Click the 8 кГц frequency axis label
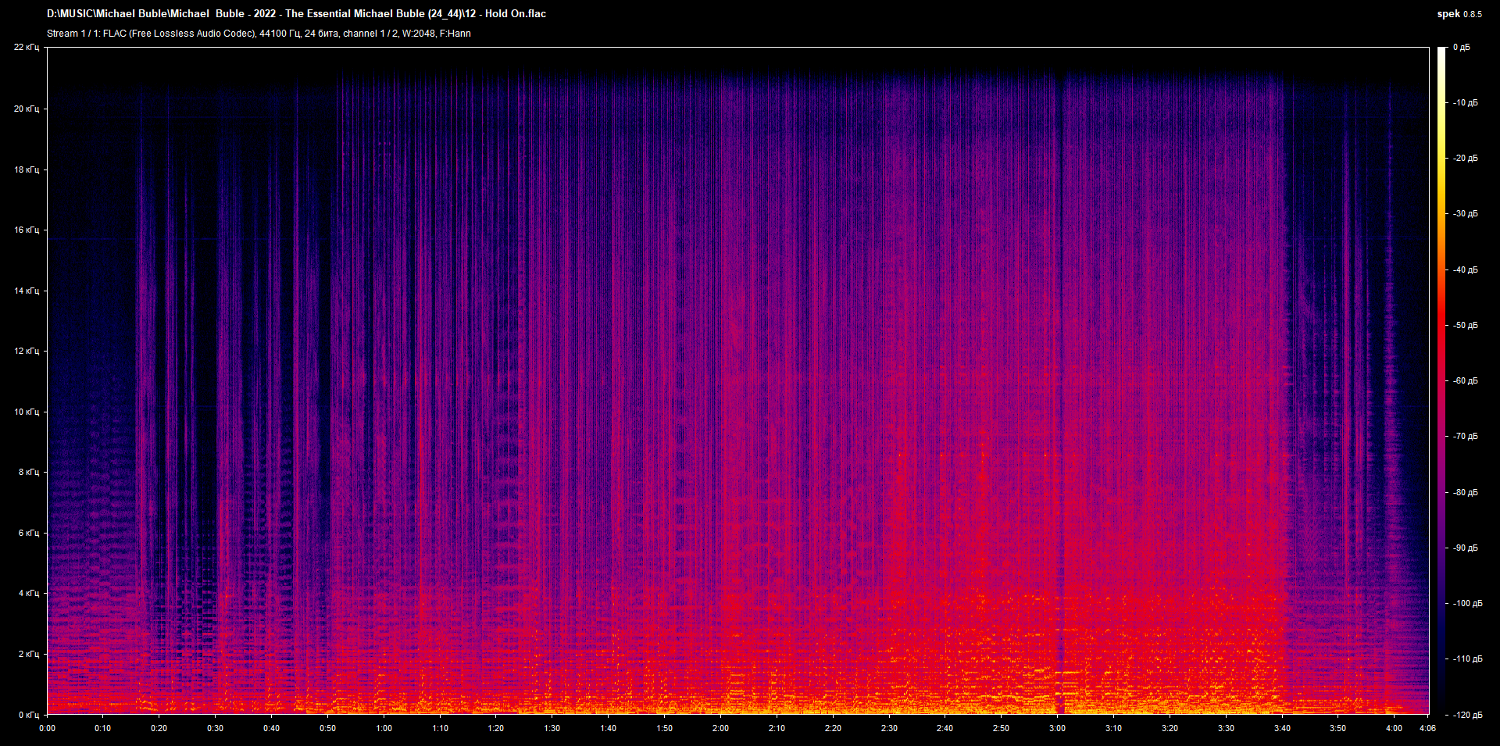Image resolution: width=1500 pixels, height=746 pixels. click(29, 472)
